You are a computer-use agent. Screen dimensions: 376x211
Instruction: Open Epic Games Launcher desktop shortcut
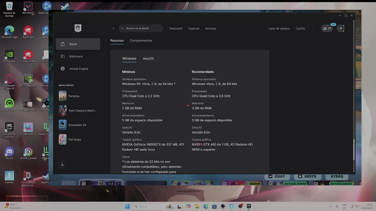pos(9,130)
